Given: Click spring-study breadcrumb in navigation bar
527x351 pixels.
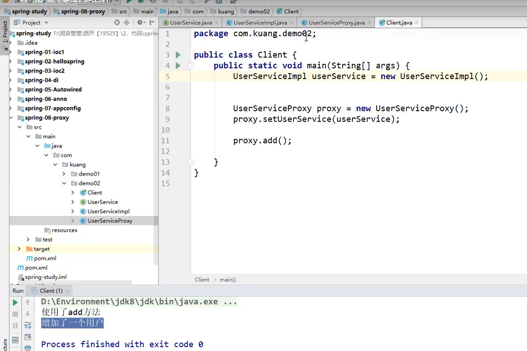Looking at the screenshot, I should (25, 11).
